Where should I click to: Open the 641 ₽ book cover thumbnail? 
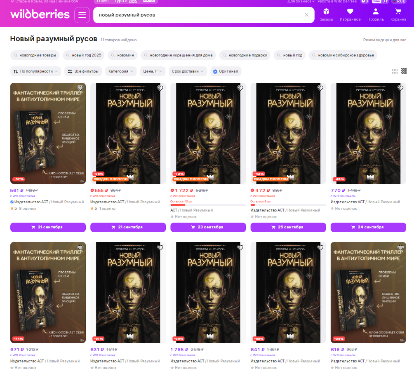coord(288,292)
